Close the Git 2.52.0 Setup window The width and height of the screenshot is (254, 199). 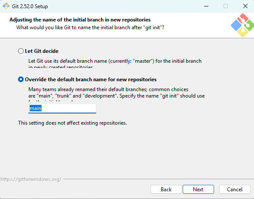245,6
